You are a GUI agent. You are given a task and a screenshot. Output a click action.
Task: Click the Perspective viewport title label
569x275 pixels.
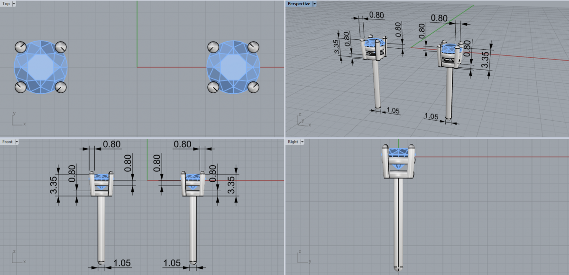pos(299,4)
